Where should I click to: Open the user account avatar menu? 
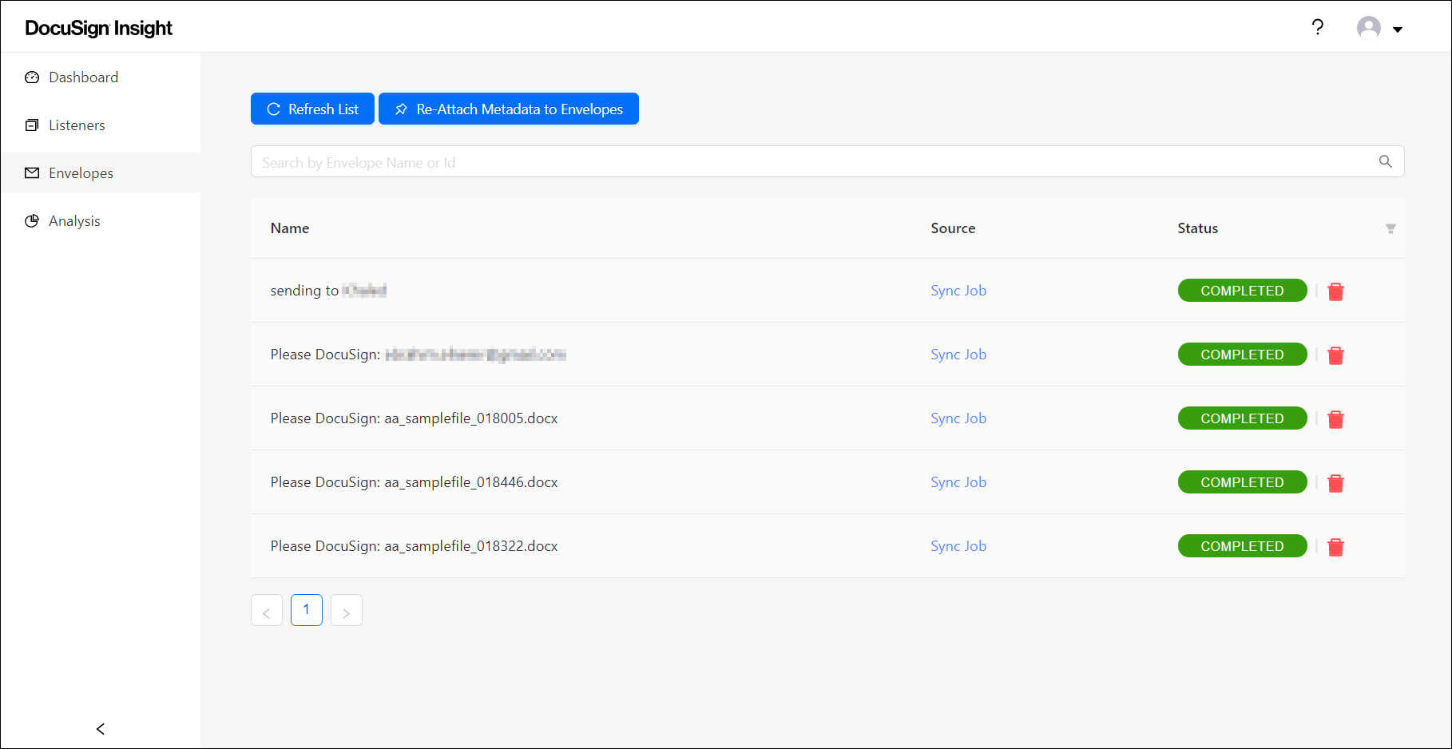pos(1379,29)
